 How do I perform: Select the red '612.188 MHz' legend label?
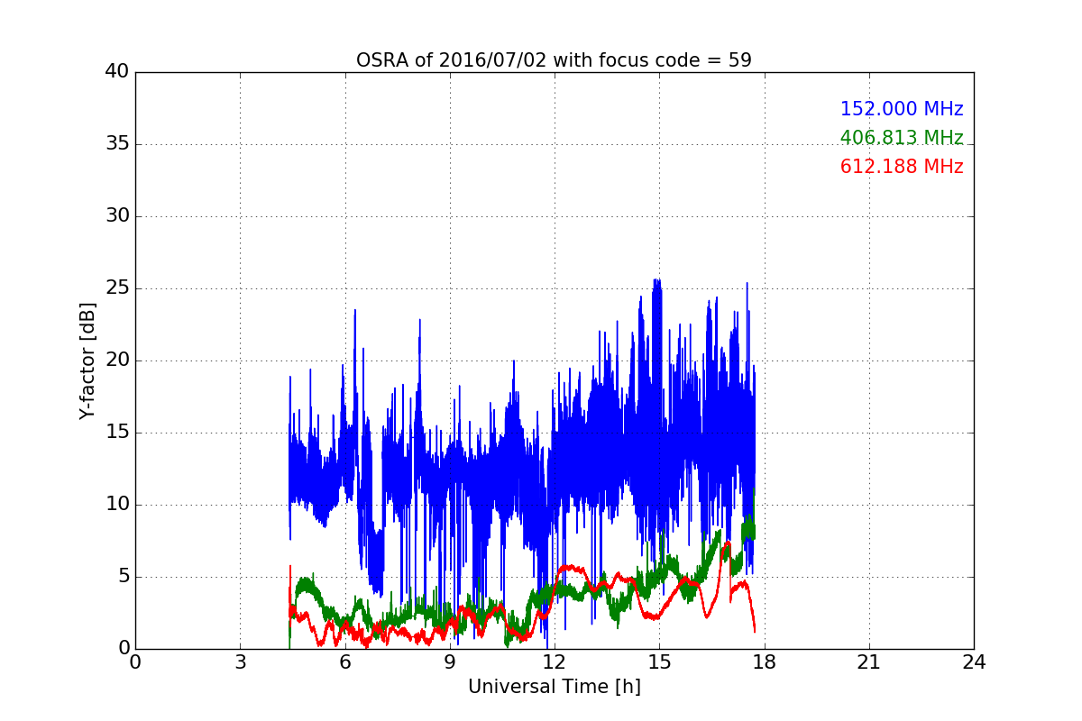point(902,167)
